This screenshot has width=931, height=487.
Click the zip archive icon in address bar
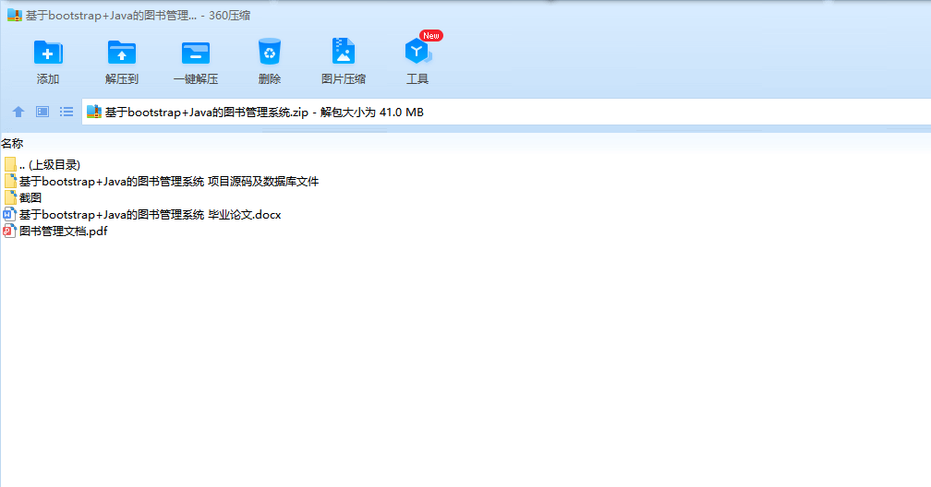tap(94, 112)
